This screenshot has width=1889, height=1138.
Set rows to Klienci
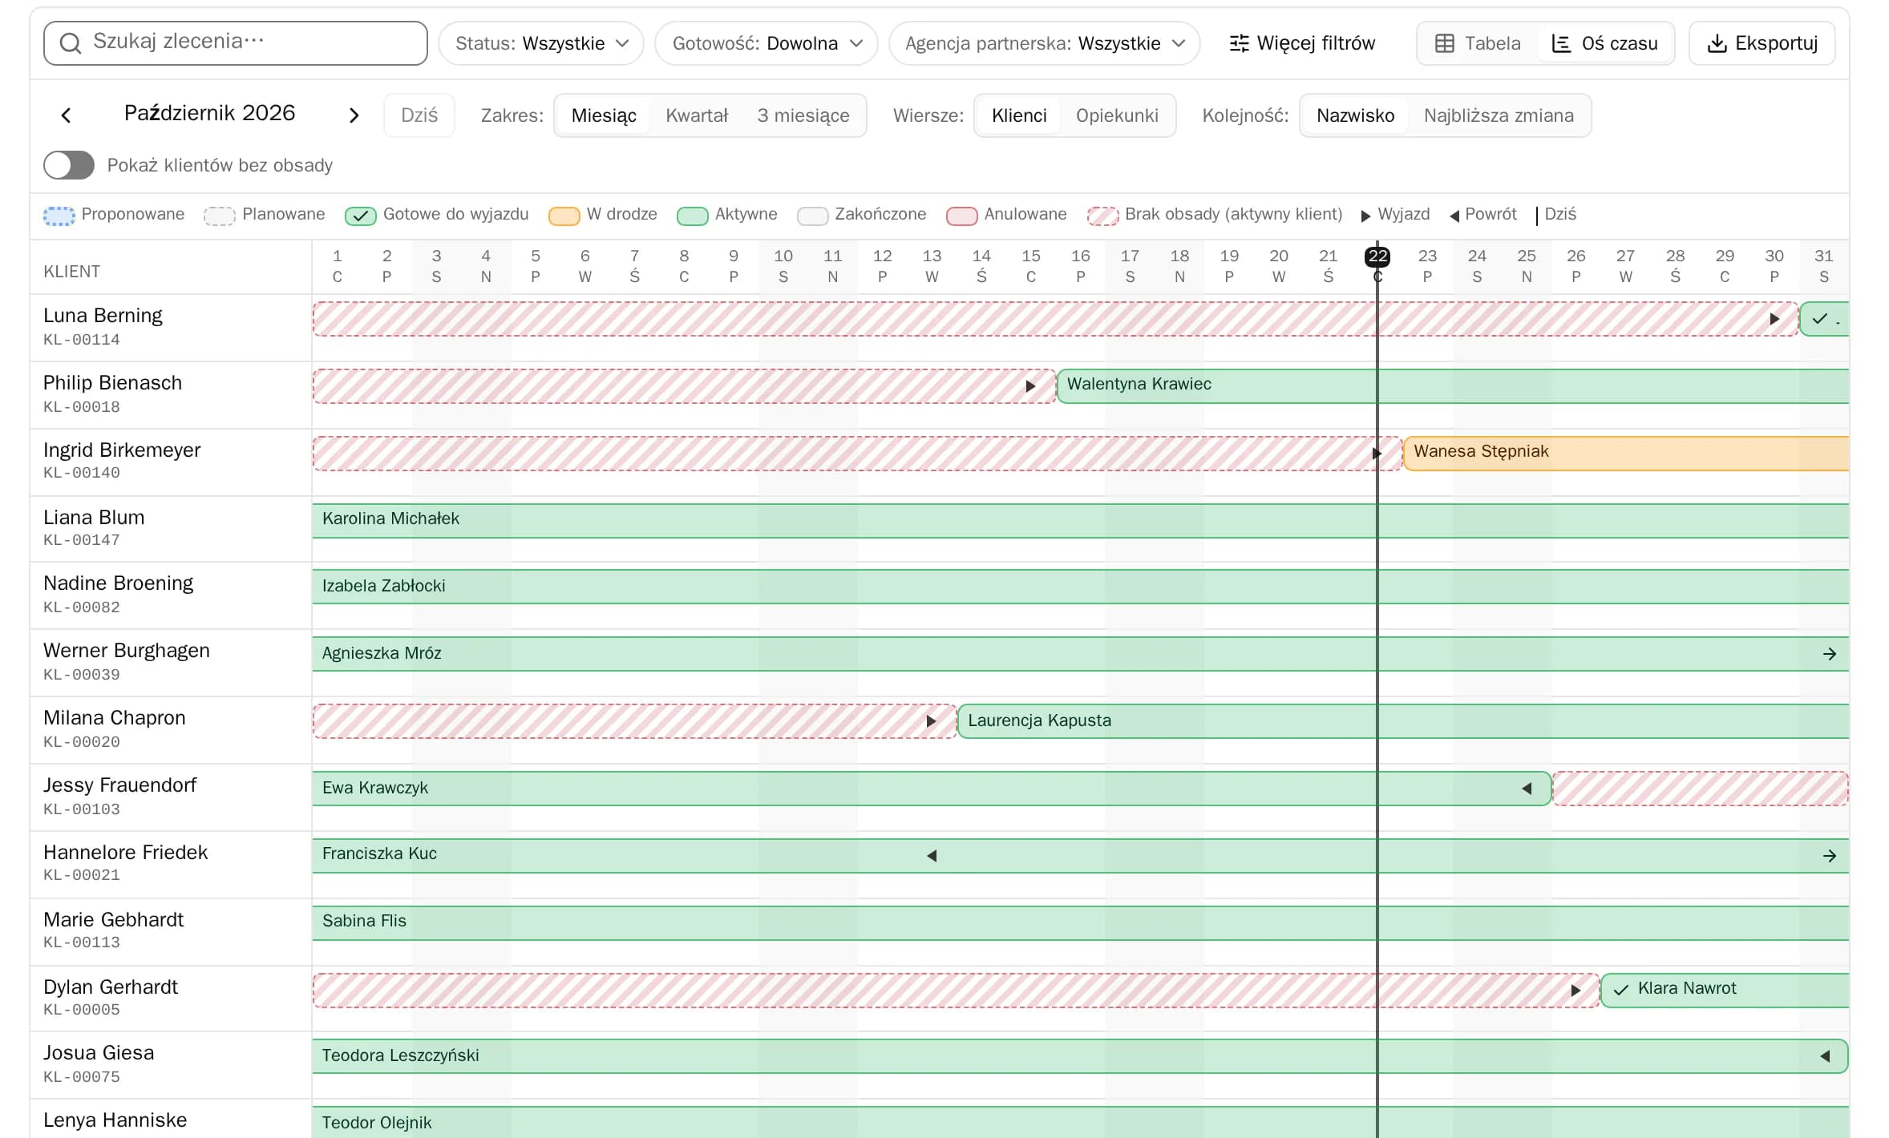1019,115
